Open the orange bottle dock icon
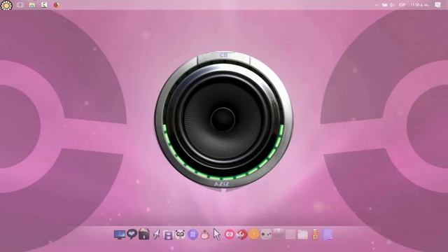Screen dimensions: 448x252 (x=315, y=234)
